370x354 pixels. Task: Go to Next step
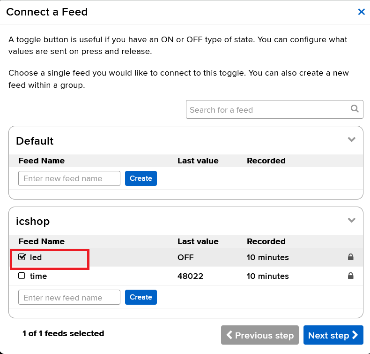(x=333, y=335)
